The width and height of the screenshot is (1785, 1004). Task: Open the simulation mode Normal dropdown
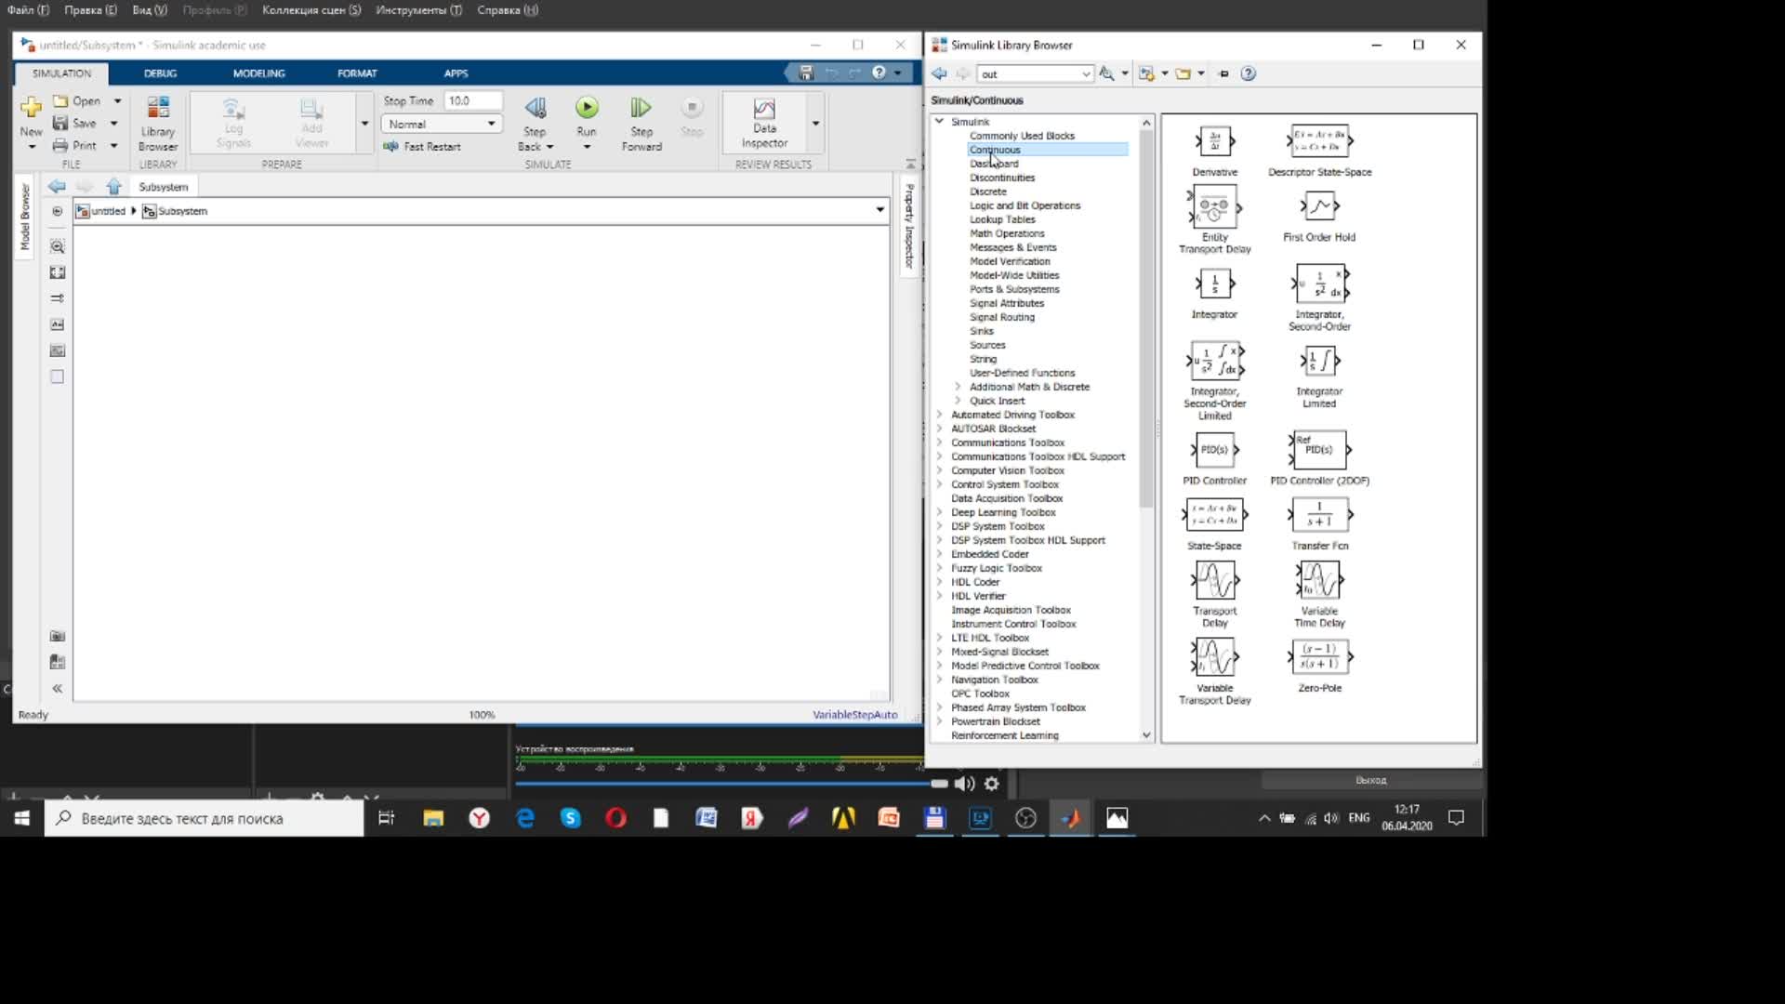443,124
